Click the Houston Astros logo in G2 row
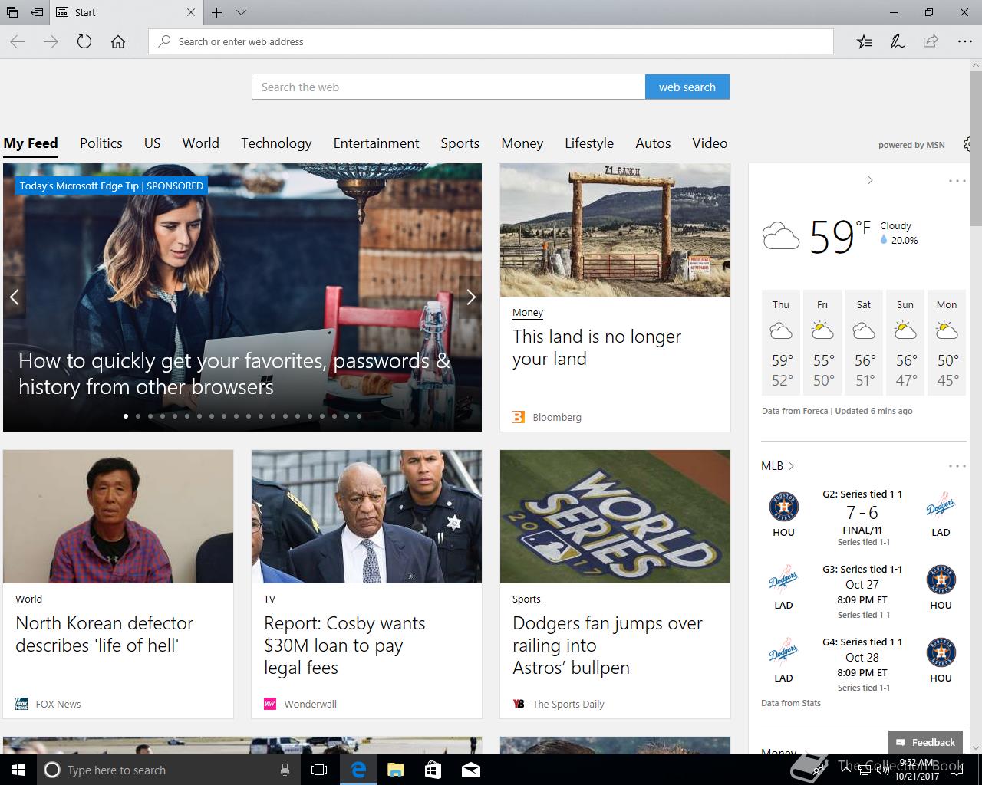This screenshot has height=785, width=982. coord(783,507)
